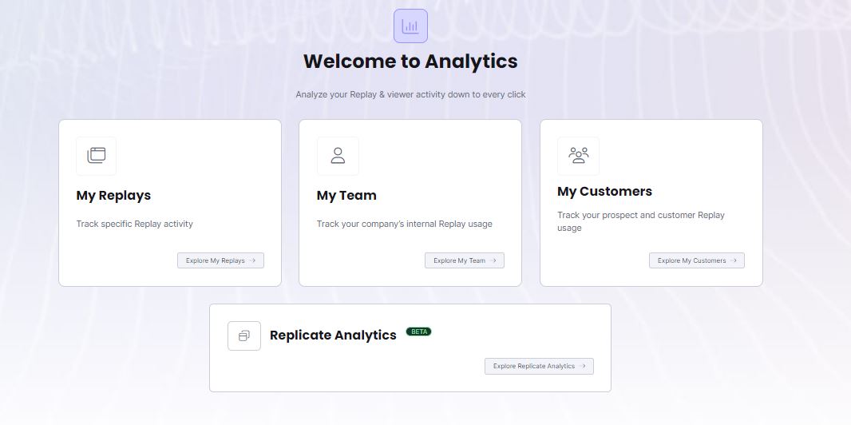Image resolution: width=851 pixels, height=425 pixels.
Task: Click the BETA badge
Action: tap(419, 332)
